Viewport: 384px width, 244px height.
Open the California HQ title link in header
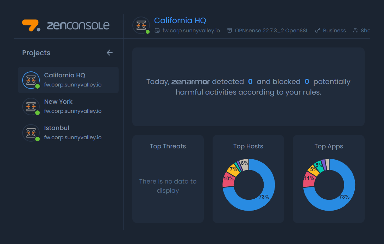pyautogui.click(x=180, y=20)
